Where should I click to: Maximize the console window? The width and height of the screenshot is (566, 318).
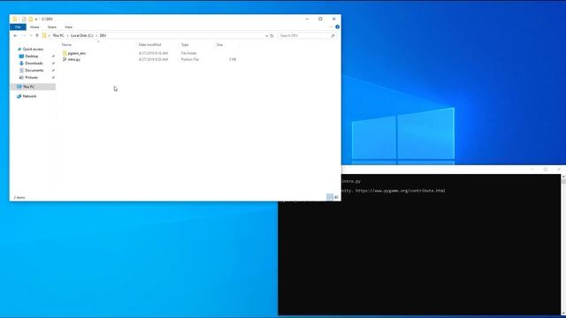(x=546, y=169)
